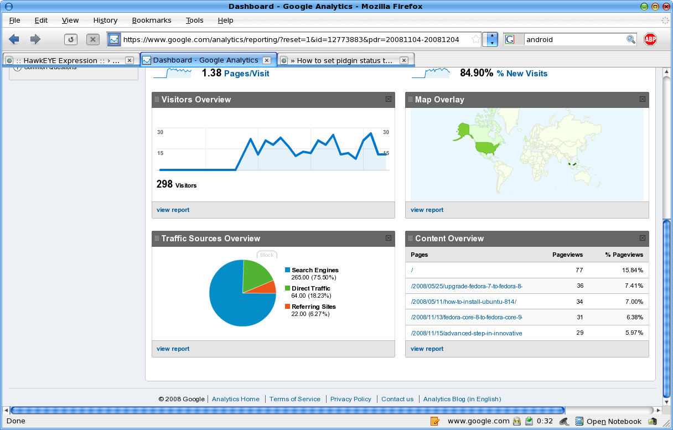Open the Analytics Home footer link
The image size is (673, 430).
[235, 399]
